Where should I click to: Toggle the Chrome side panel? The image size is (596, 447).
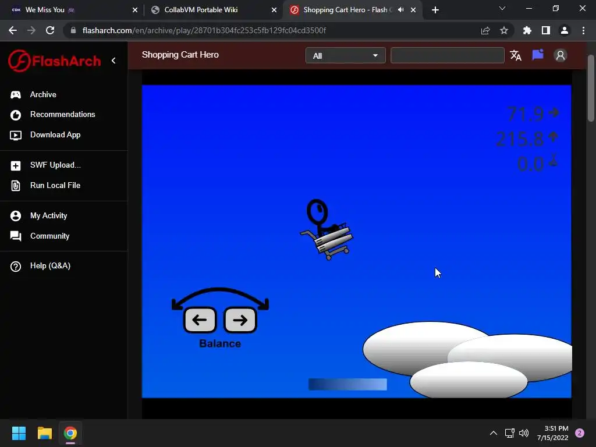pyautogui.click(x=546, y=30)
